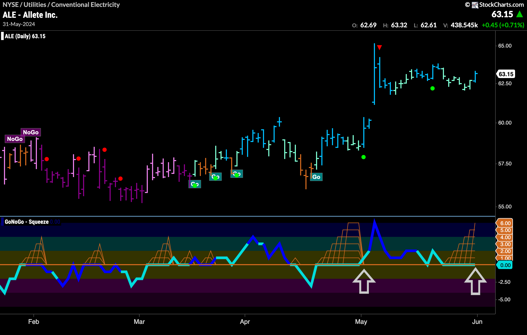Click the high price 63.32
This screenshot has width=527, height=335.
click(399, 25)
